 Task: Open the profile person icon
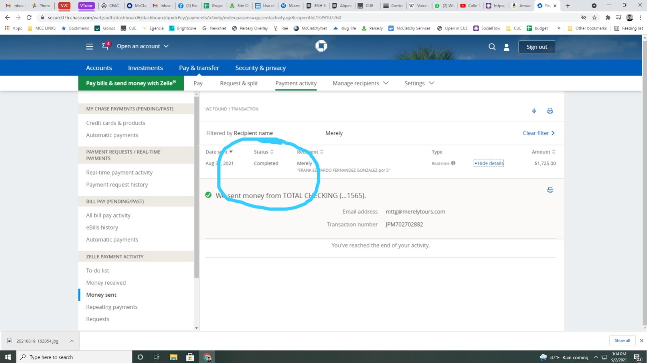click(506, 47)
